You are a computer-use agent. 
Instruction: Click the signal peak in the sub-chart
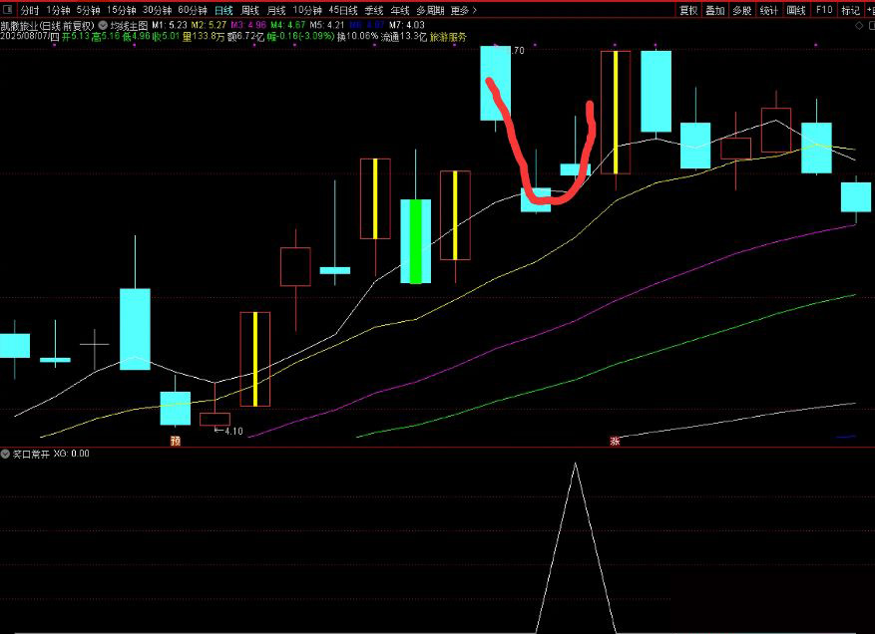[x=575, y=465]
